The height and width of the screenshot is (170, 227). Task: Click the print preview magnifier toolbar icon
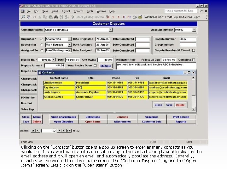[x=23, y=17]
